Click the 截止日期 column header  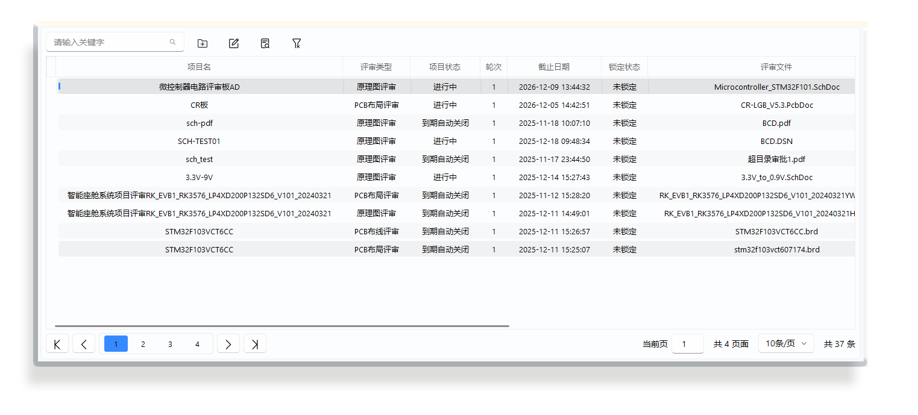(x=553, y=67)
